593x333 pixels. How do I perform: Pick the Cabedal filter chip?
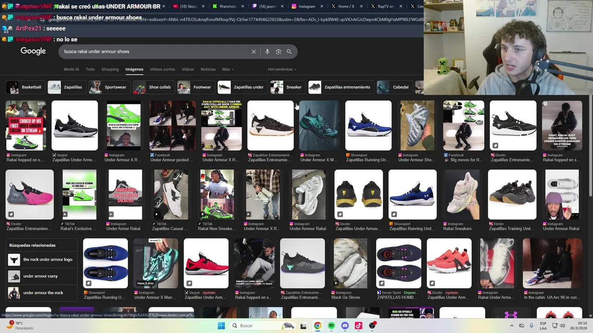[395, 87]
